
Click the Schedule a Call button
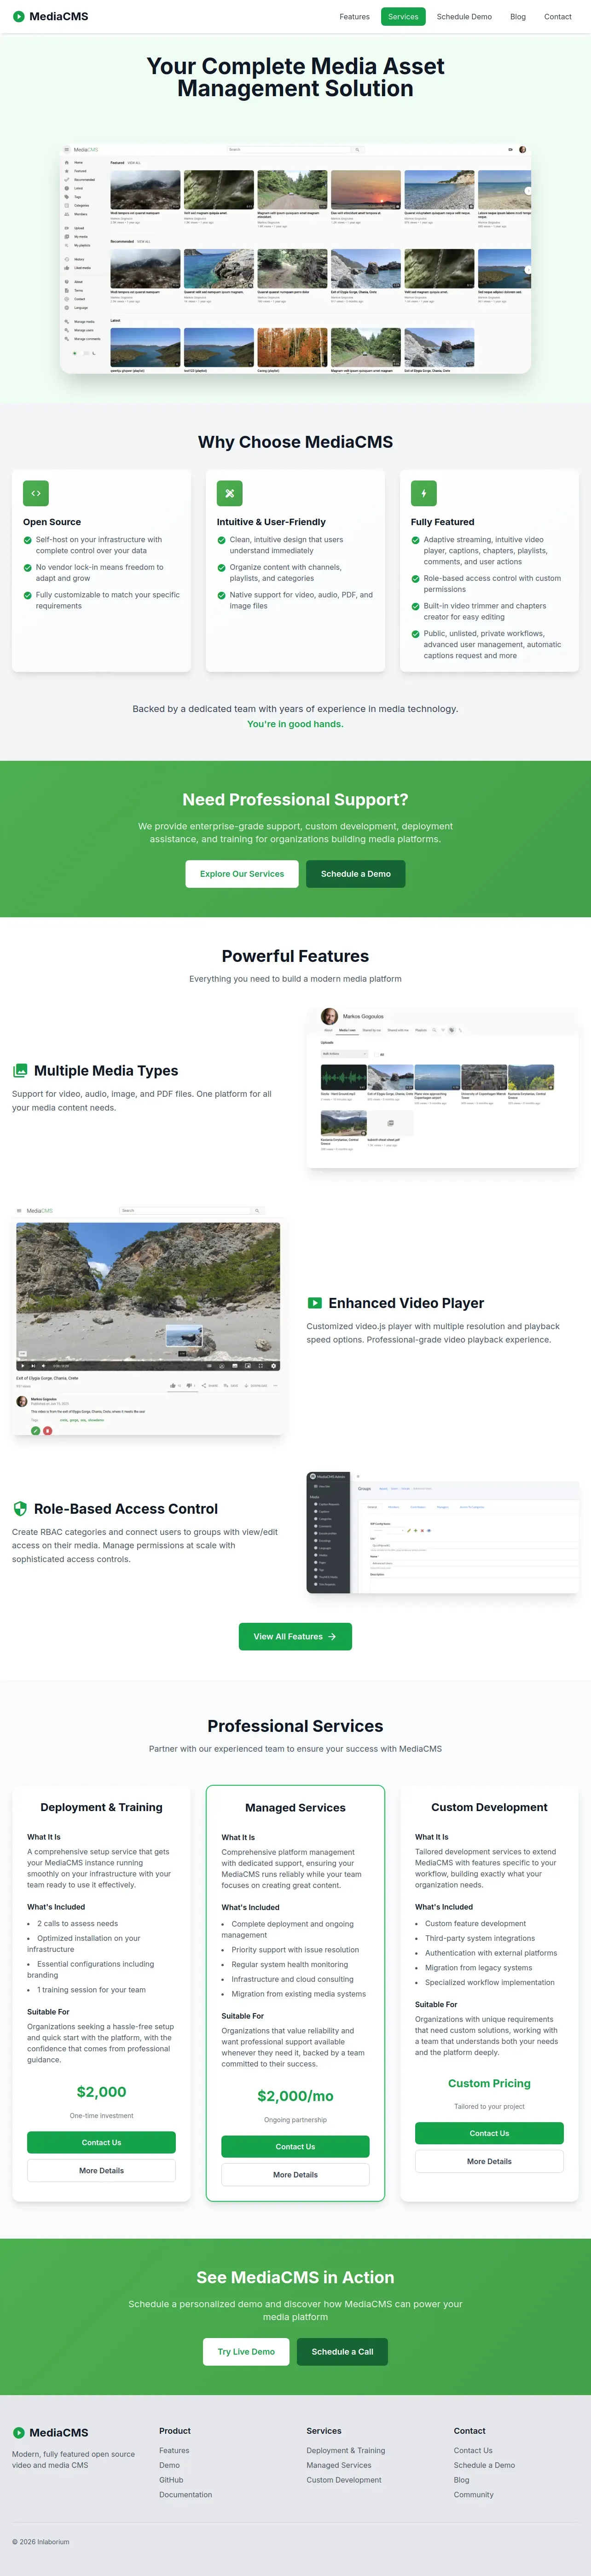[x=342, y=2352]
